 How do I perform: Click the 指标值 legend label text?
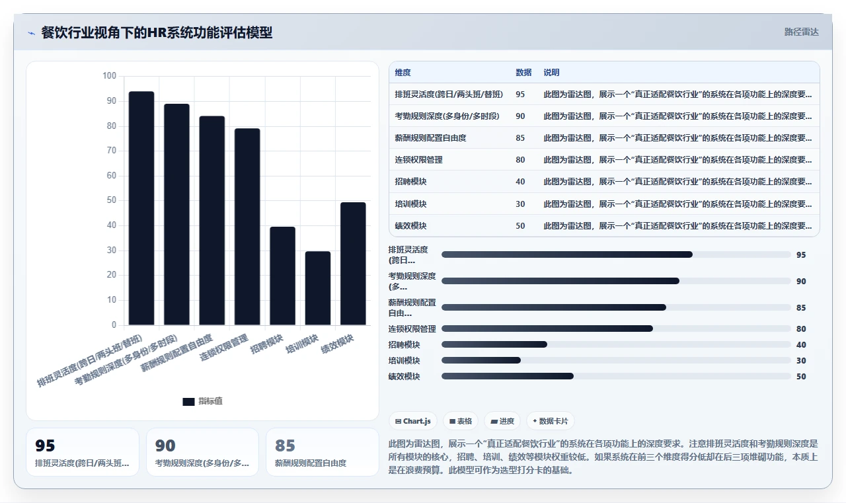pyautogui.click(x=211, y=401)
